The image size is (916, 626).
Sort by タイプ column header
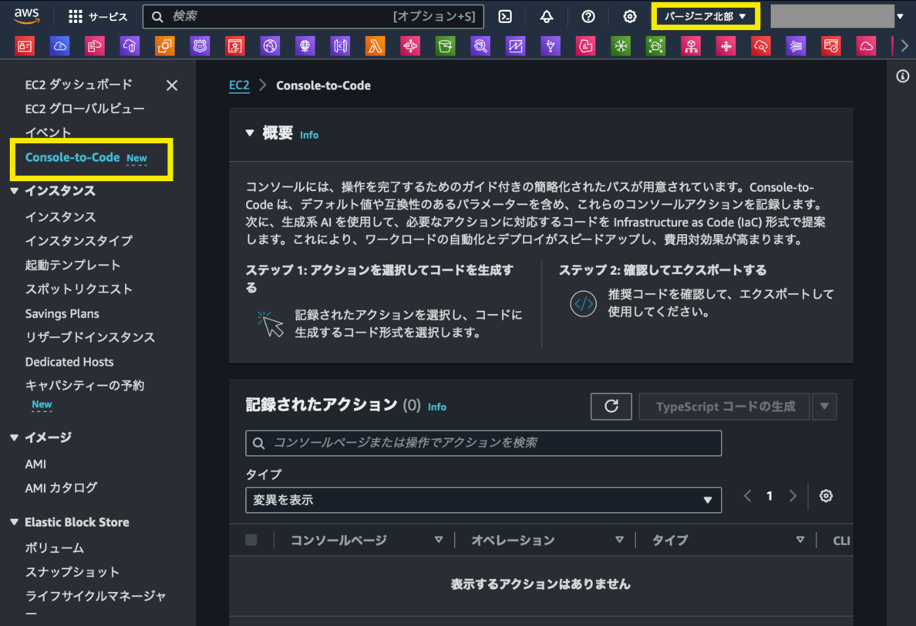(x=800, y=540)
